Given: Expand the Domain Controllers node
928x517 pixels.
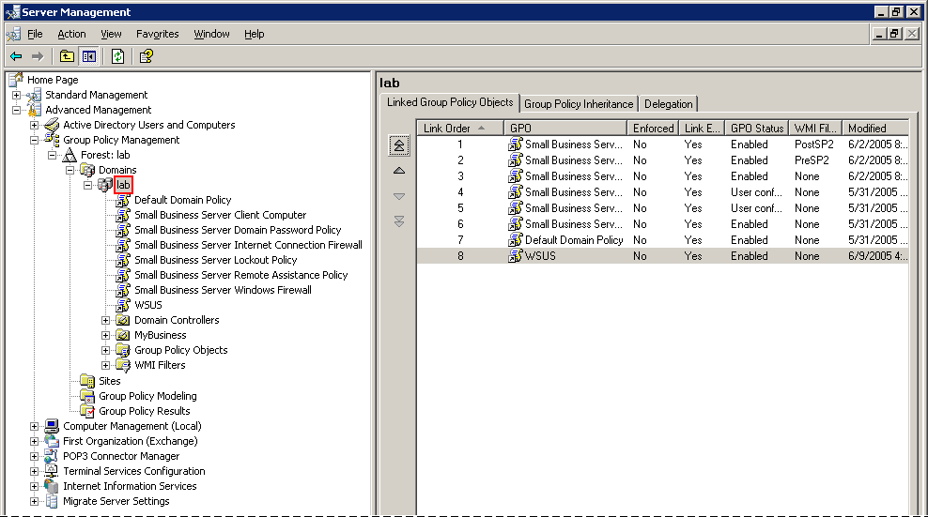Looking at the screenshot, I should pyautogui.click(x=105, y=320).
